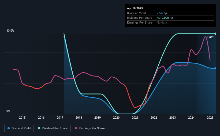Click the 2017 x-axis label
Image resolution: width=220 pixels, height=136 pixels.
click(60, 118)
